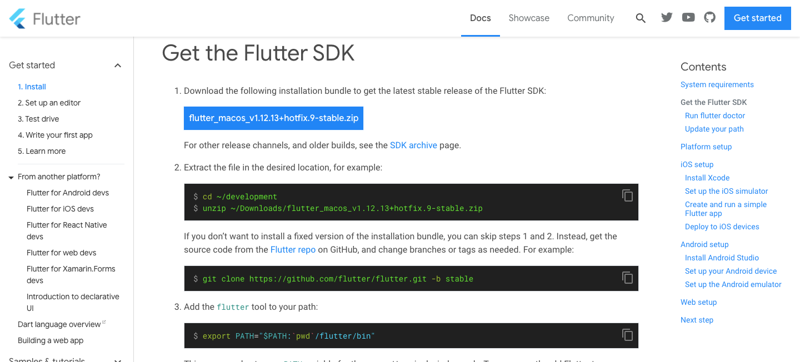The height and width of the screenshot is (362, 800).
Task: Select Flutter for React Native devs
Action: coord(66,230)
